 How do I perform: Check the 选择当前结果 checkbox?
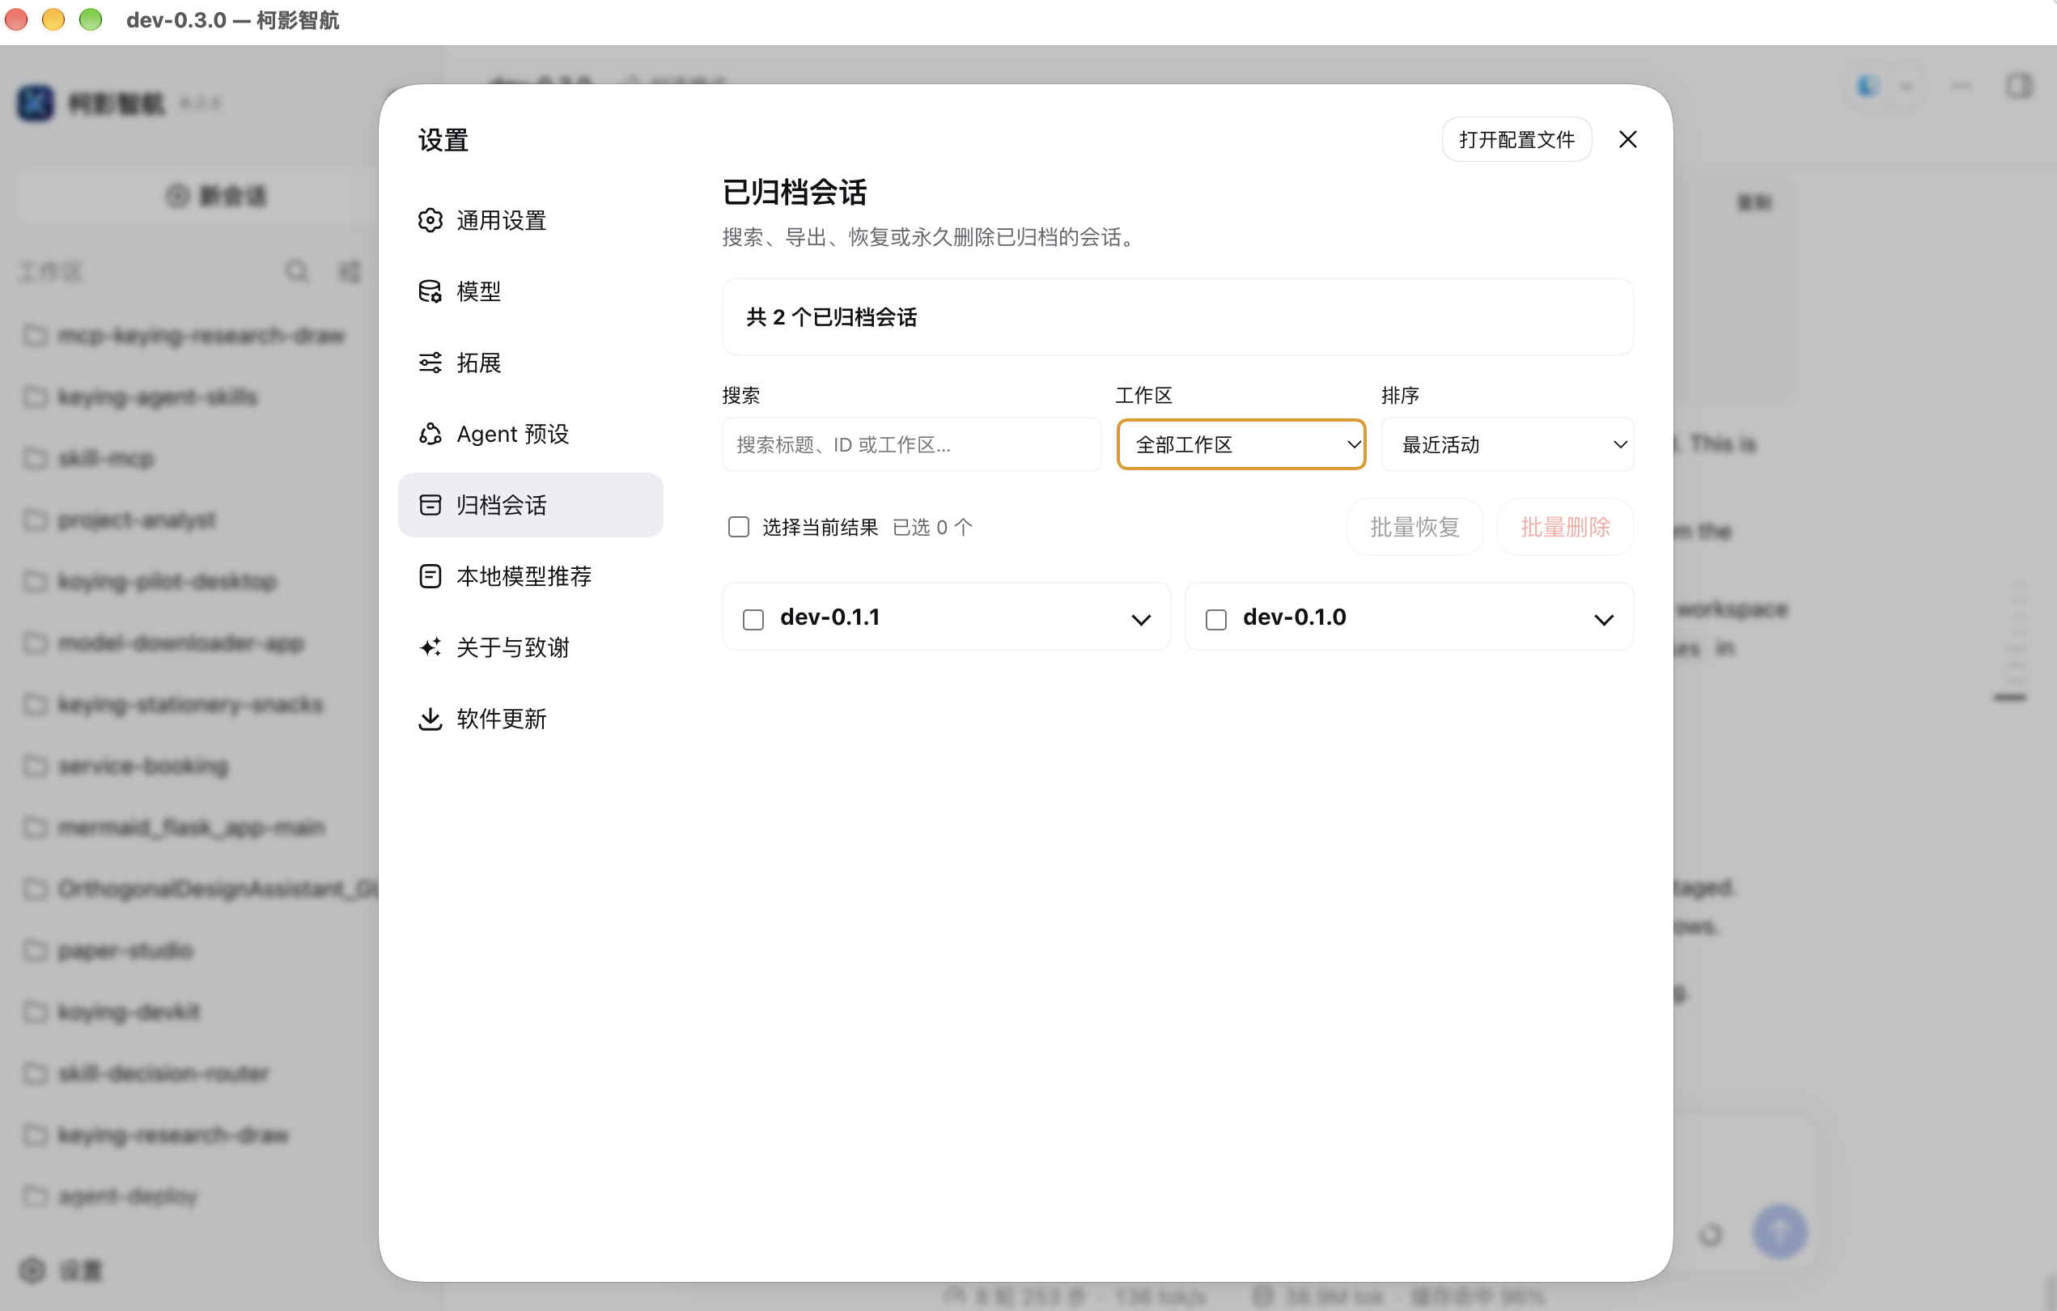point(738,527)
